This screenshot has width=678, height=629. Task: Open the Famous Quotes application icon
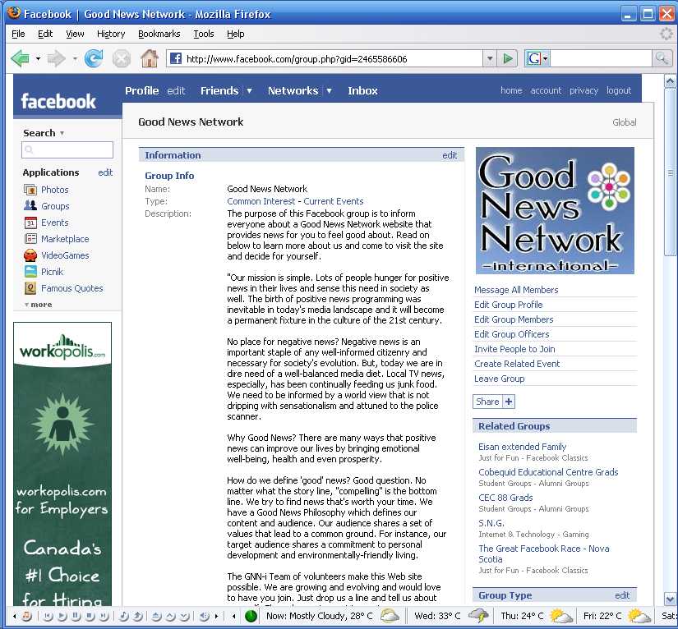30,288
